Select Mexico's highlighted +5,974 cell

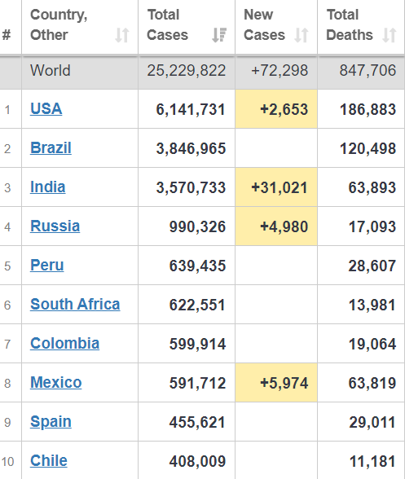click(276, 383)
